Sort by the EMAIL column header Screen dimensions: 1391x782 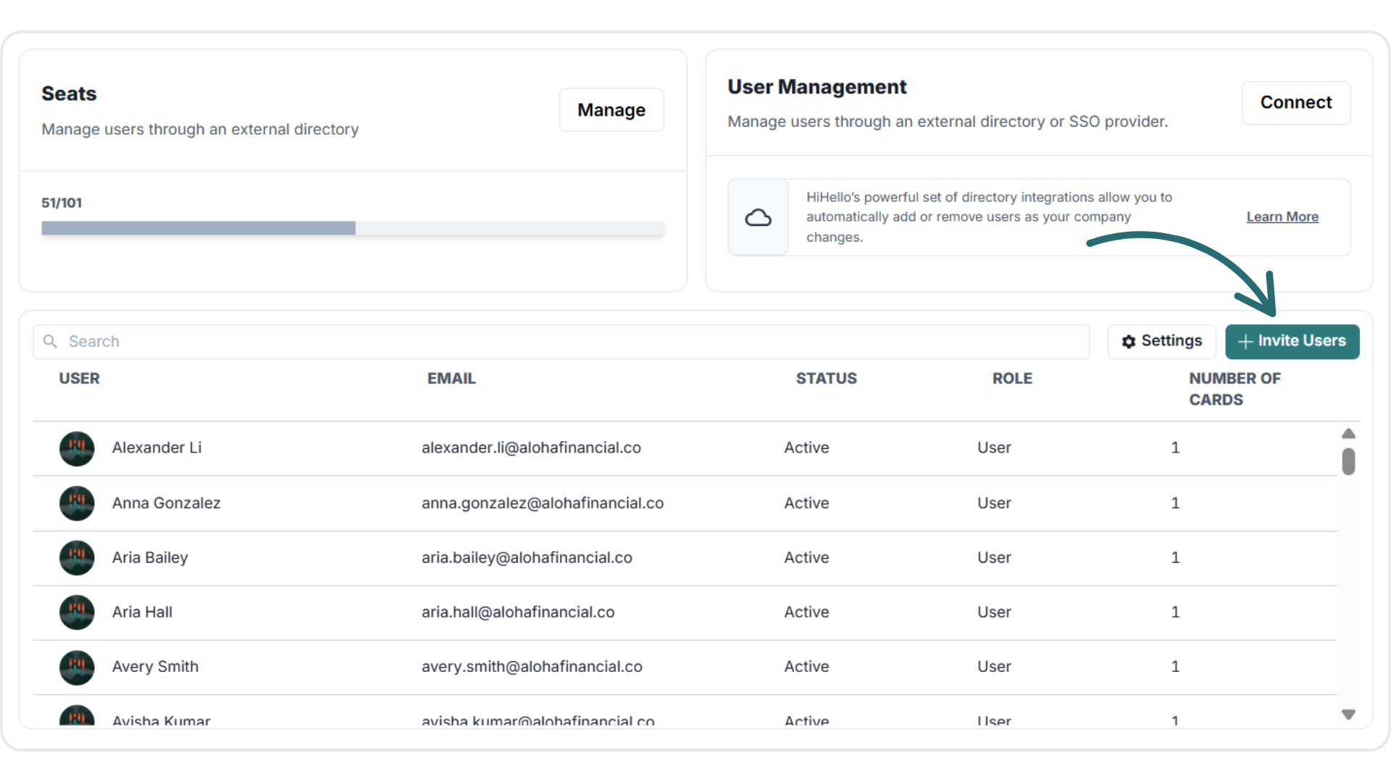tap(451, 379)
